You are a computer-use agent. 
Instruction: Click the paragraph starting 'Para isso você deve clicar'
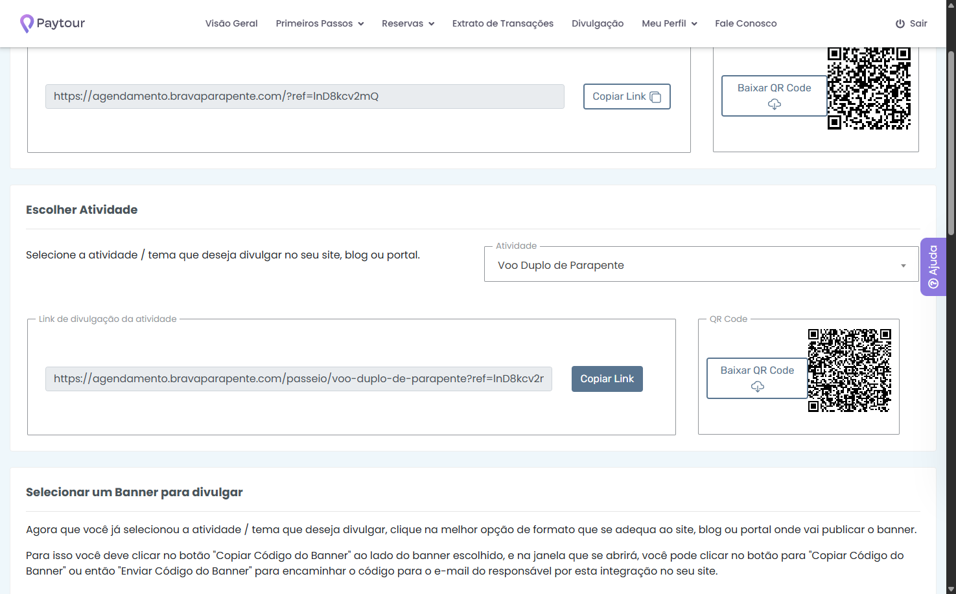pos(465,564)
